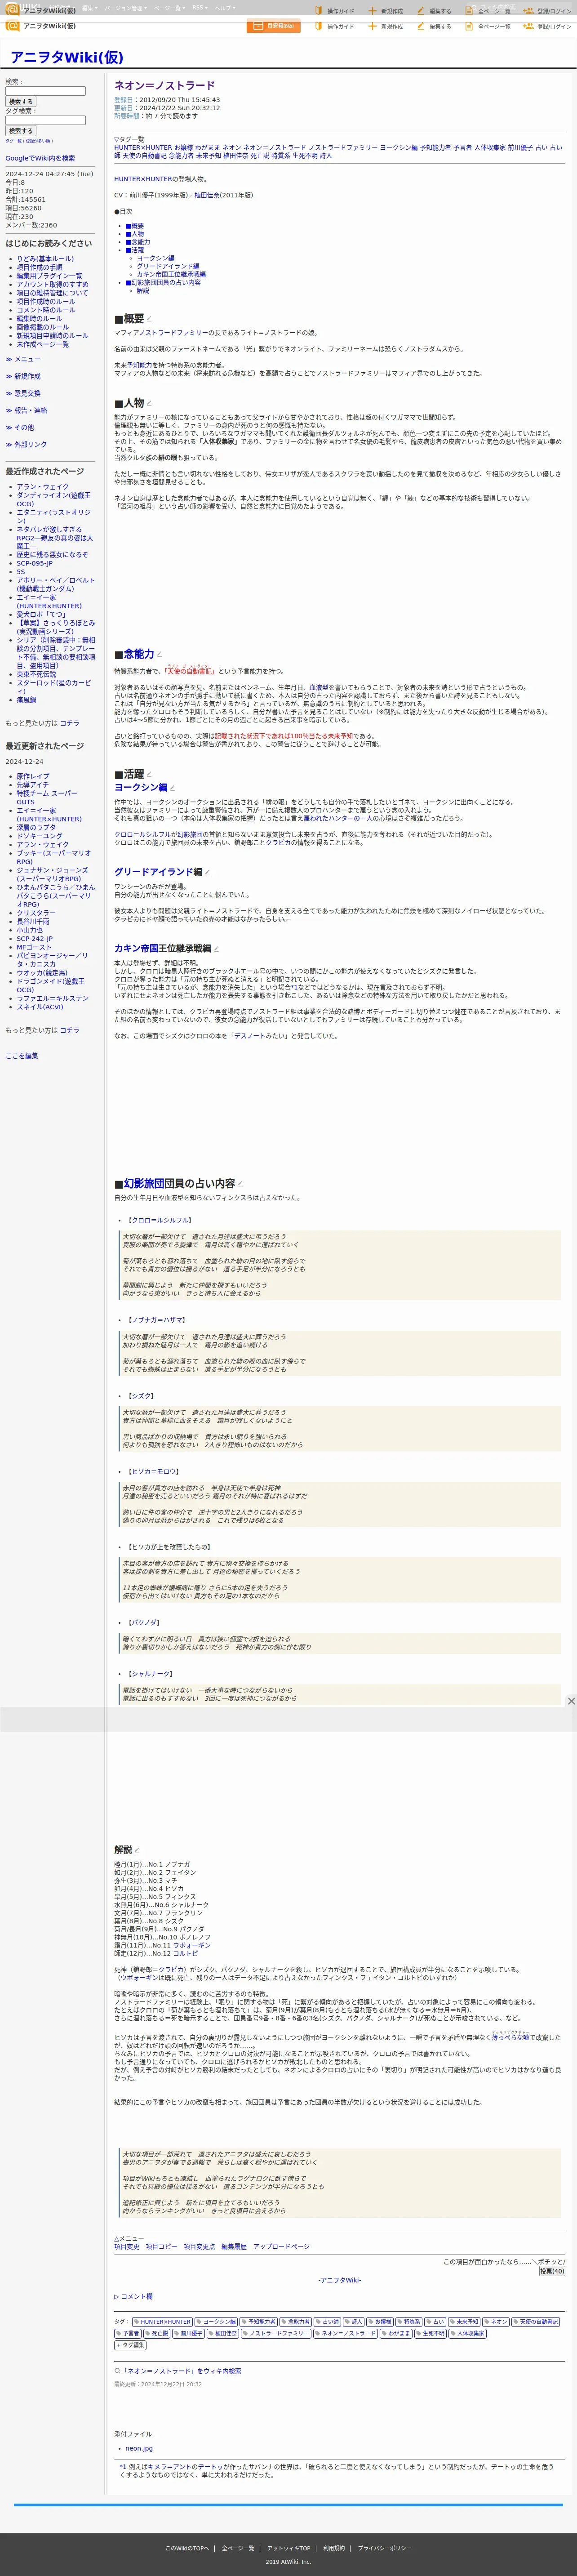Open the ヘルプ dropdown in top bar
The width and height of the screenshot is (577, 2576).
225,8
